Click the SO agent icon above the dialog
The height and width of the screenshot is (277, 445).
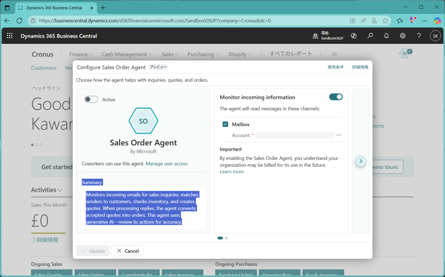tap(405, 53)
